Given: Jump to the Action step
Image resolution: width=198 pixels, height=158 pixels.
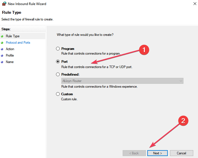Looking at the screenshot, I should pos(10,49).
